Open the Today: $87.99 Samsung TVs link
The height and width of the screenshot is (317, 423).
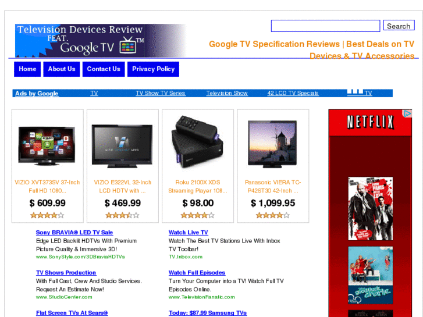click(x=208, y=313)
